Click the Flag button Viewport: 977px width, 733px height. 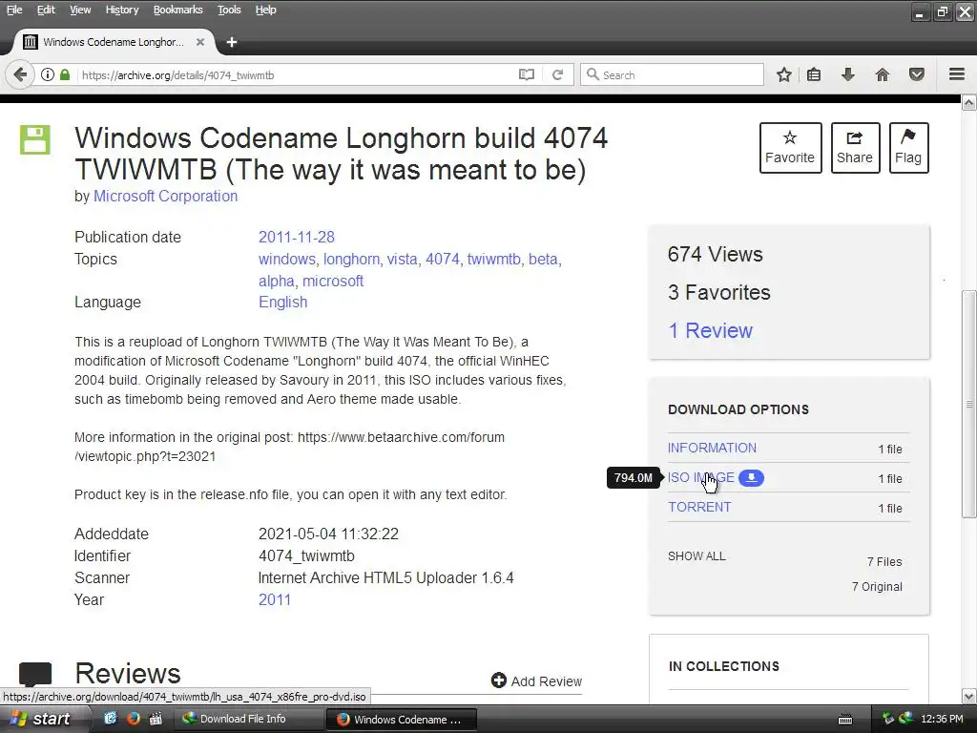pyautogui.click(x=908, y=148)
